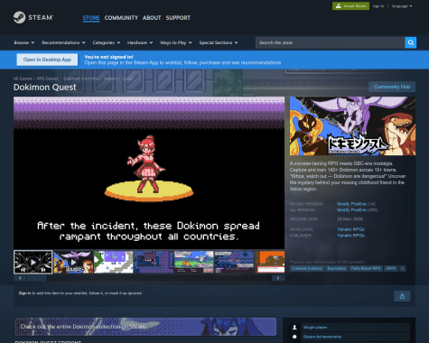Open the Ways to Play menu
Screen dimensions: 429x343
tap(176, 42)
